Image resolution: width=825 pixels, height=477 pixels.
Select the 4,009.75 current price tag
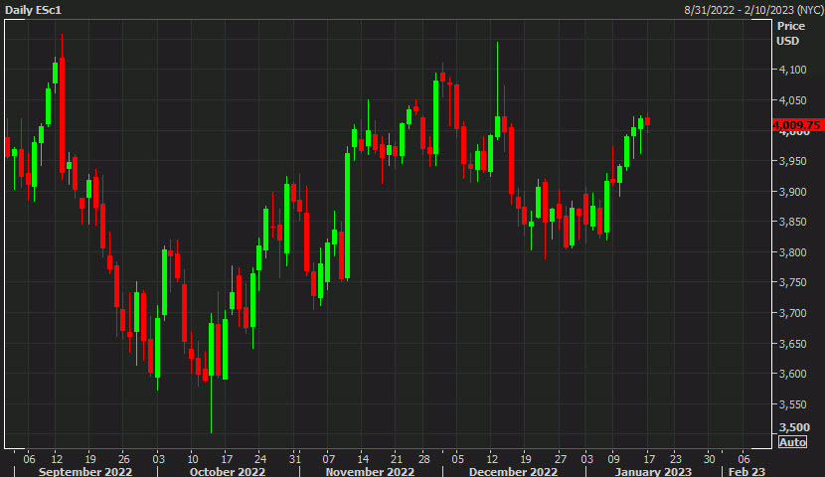point(796,125)
